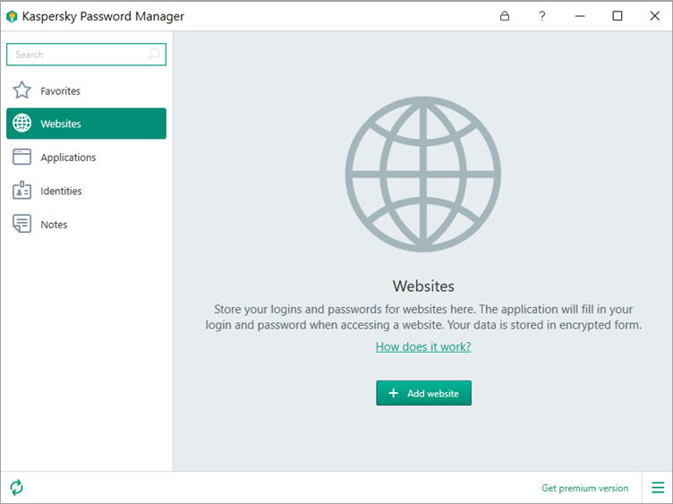
Task: Select the Websites section in the sidebar
Action: coord(86,124)
